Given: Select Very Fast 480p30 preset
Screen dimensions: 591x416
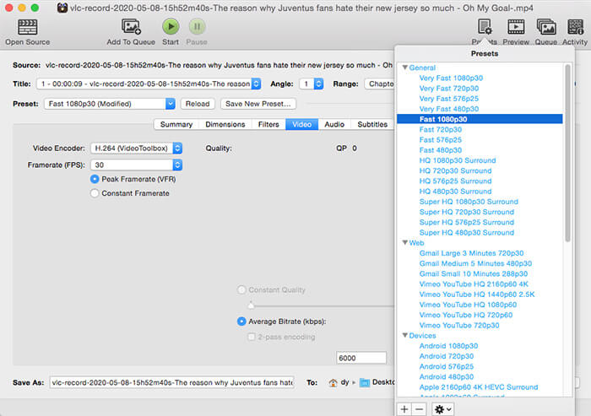Looking at the screenshot, I should pos(449,109).
